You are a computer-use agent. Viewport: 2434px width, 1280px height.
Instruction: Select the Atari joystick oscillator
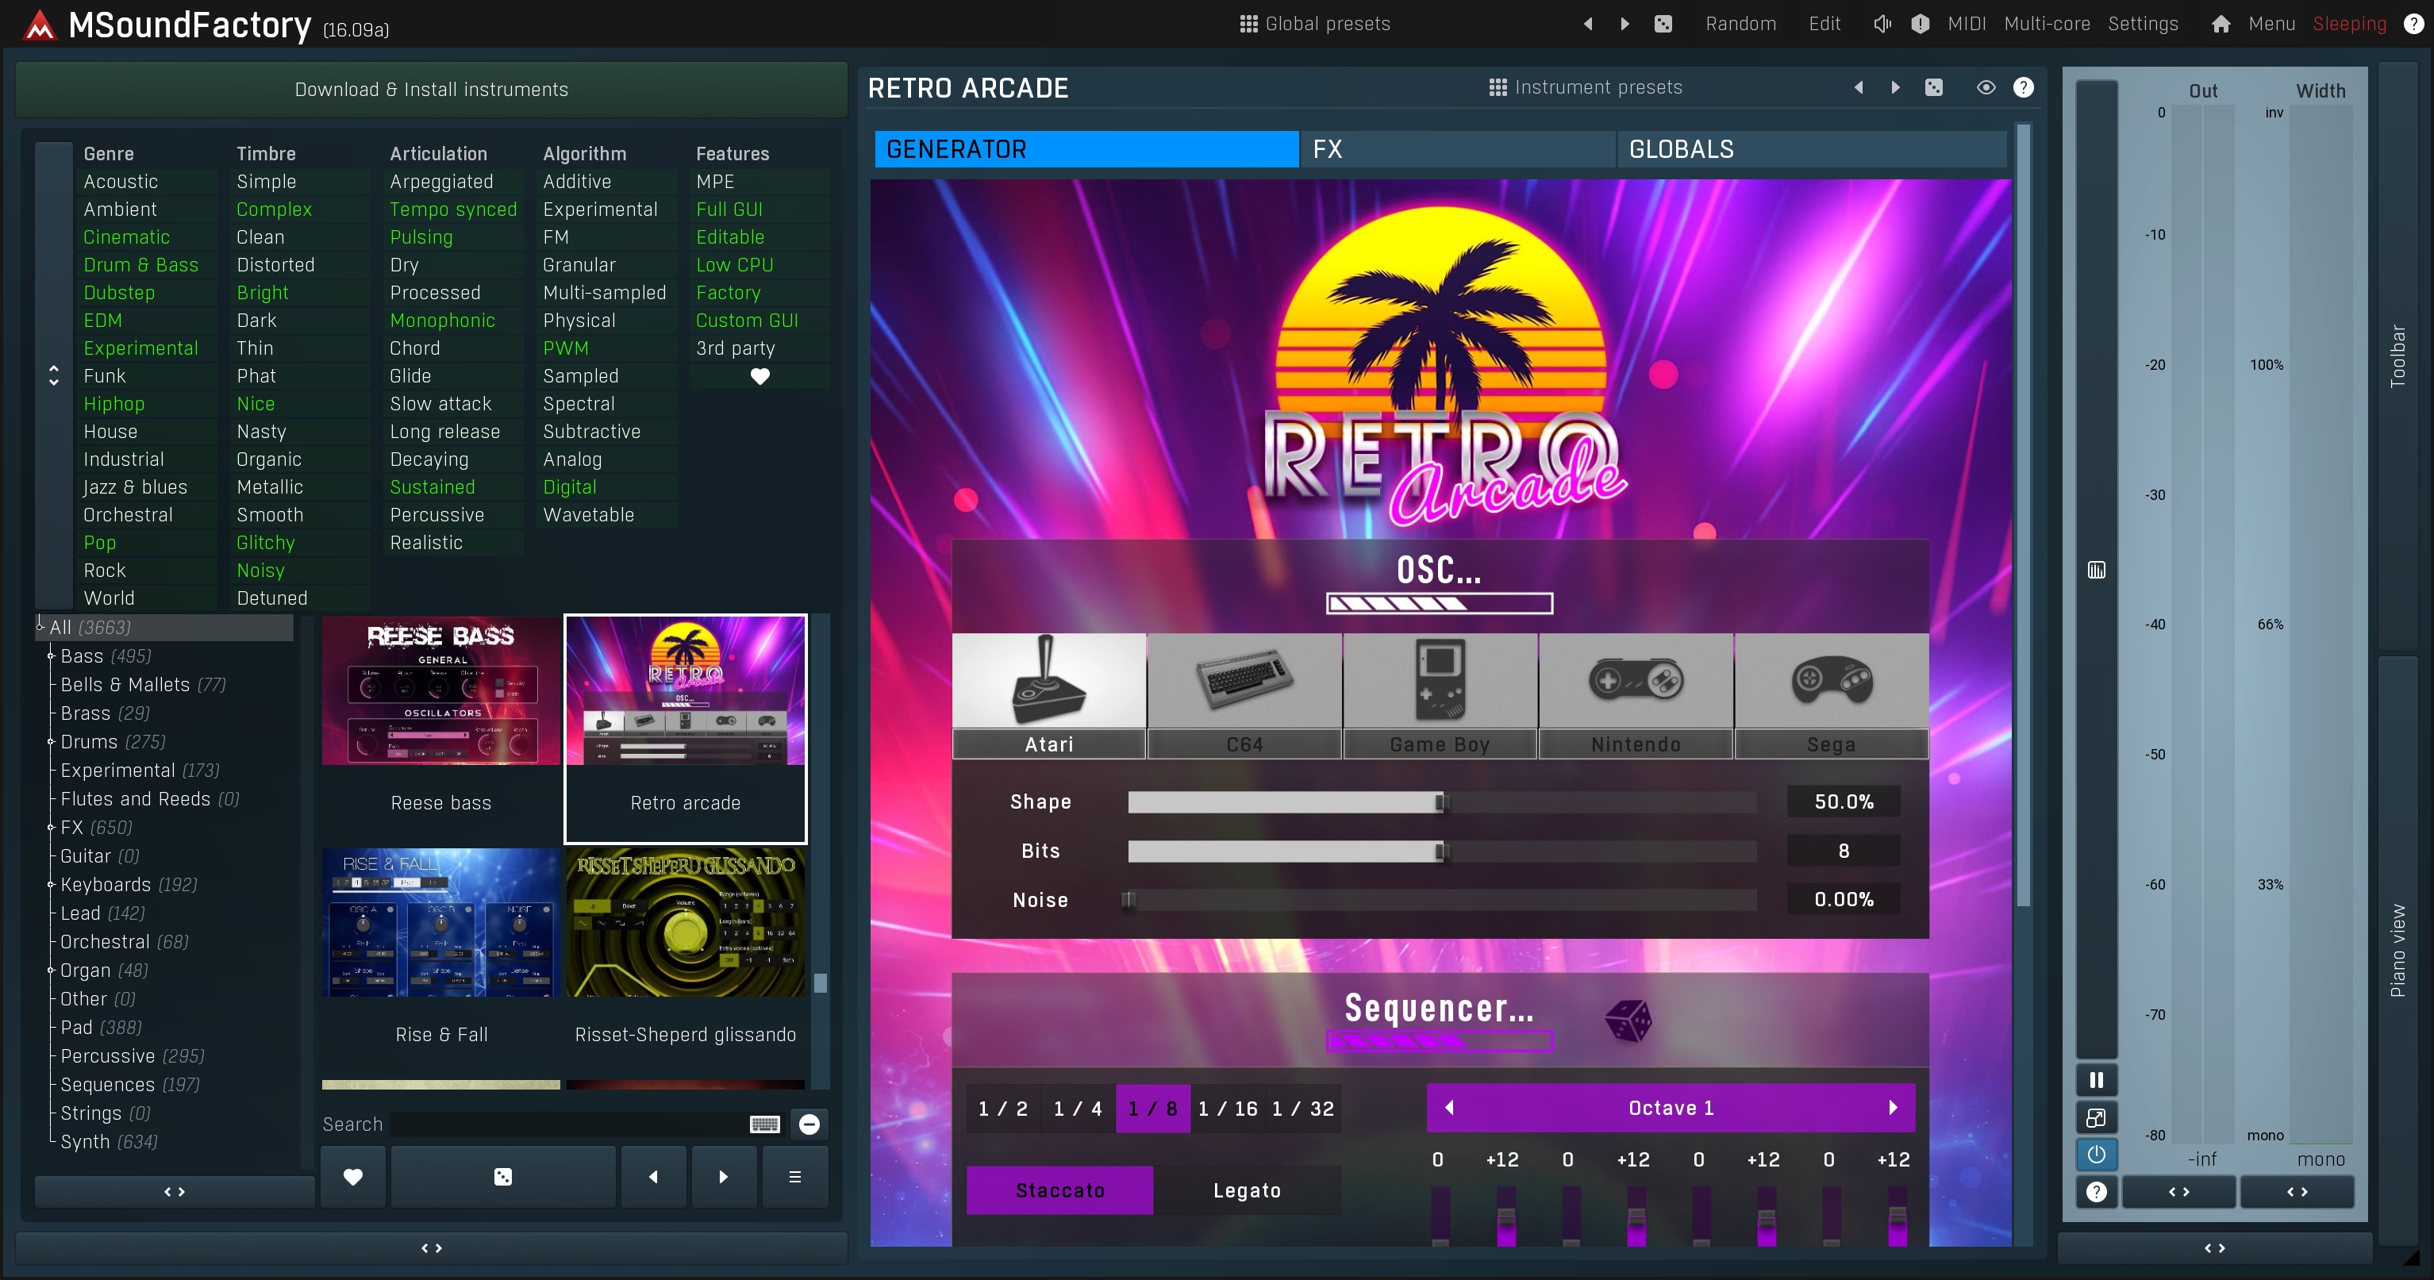click(1049, 695)
